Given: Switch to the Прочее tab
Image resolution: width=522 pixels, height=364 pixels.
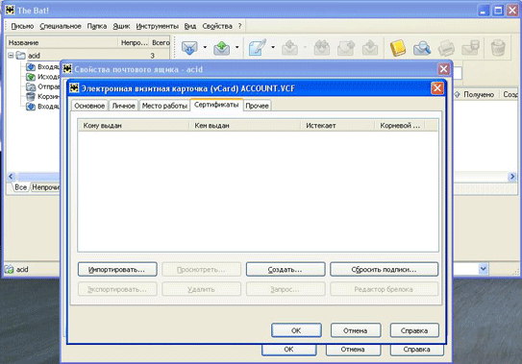Looking at the screenshot, I should pyautogui.click(x=257, y=106).
